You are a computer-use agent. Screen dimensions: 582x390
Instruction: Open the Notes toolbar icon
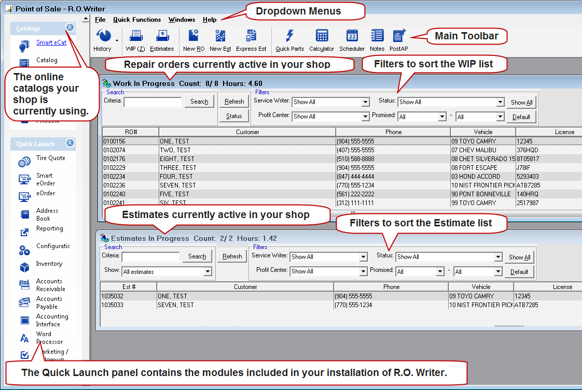pos(377,36)
